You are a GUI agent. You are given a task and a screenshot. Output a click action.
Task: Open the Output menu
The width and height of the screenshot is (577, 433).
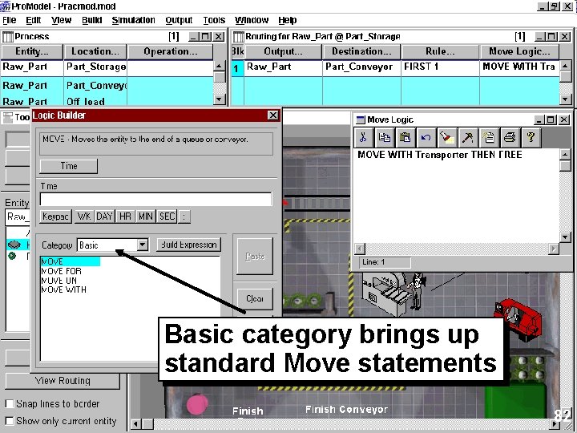[x=179, y=20]
